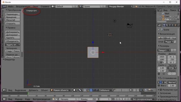Collapse the Преобразова transform panel

14,10
